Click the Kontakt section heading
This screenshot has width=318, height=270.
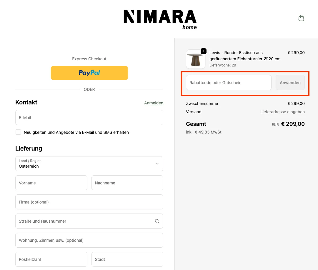pyautogui.click(x=26, y=102)
